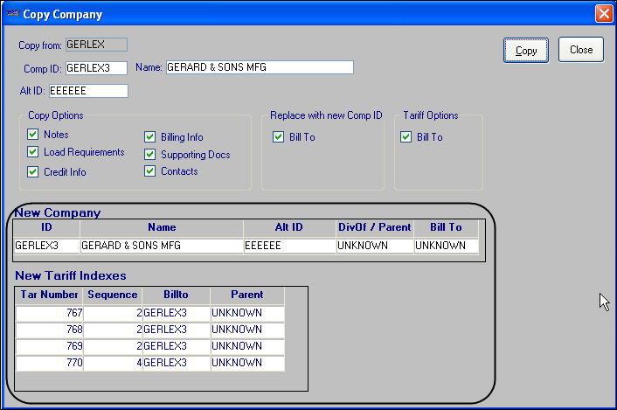Click the DivOf / Parent column header
This screenshot has height=410, width=617.
pos(374,227)
